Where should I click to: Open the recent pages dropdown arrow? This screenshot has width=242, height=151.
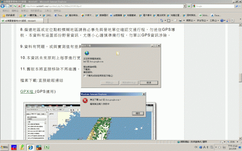click(x=11, y=6)
